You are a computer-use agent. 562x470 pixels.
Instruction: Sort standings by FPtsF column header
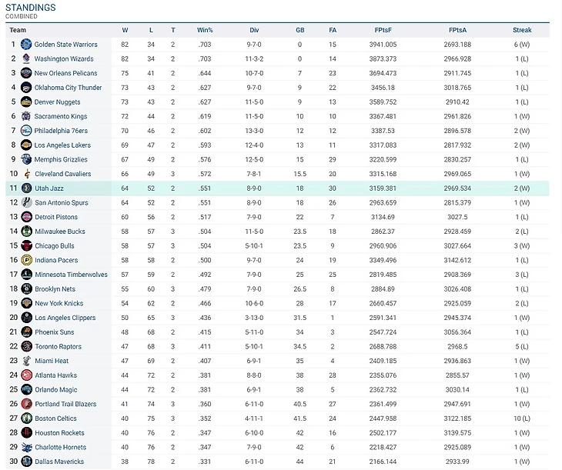(x=383, y=30)
